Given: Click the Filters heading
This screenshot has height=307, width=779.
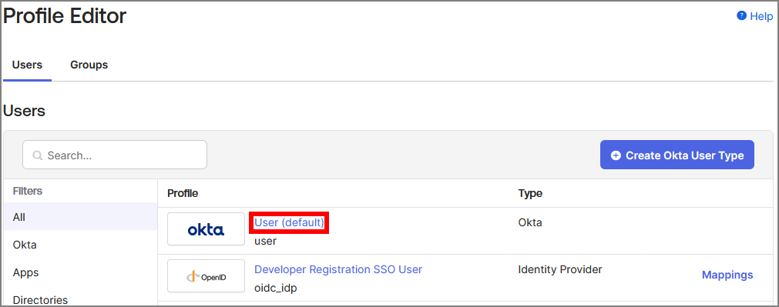Looking at the screenshot, I should pos(27,191).
